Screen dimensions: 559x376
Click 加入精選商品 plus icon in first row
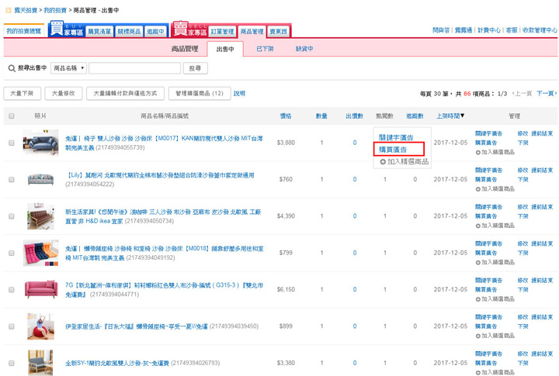pyautogui.click(x=478, y=153)
